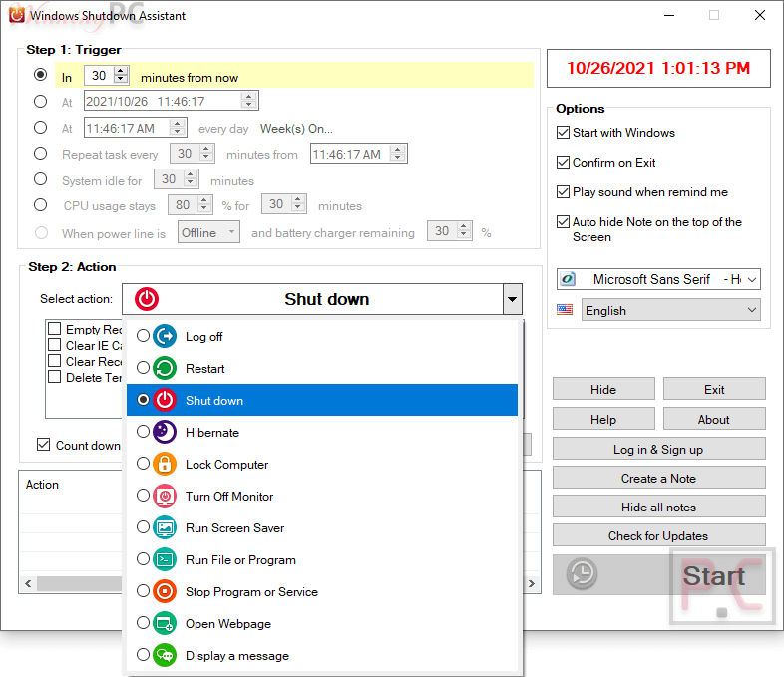Click the Hide button
This screenshot has width=784, height=677.
(603, 389)
